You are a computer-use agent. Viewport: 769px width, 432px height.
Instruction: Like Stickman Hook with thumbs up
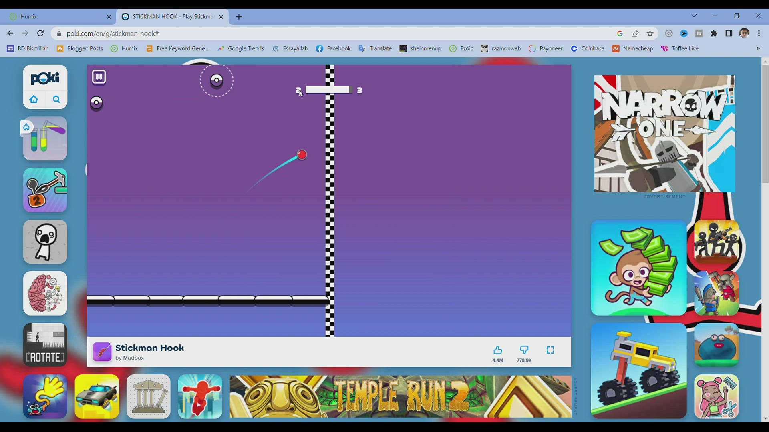(498, 350)
